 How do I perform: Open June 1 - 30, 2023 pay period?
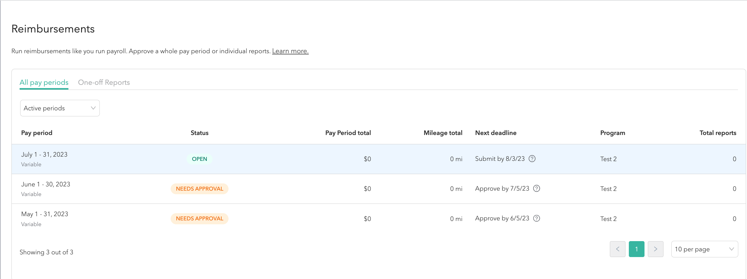click(46, 184)
